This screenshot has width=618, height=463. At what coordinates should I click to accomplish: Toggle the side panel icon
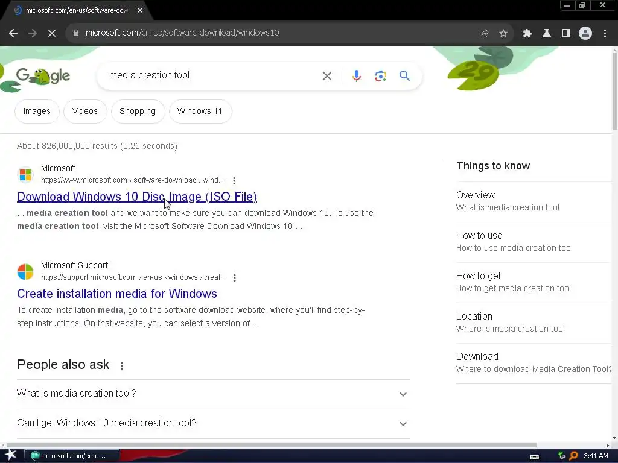click(x=565, y=34)
